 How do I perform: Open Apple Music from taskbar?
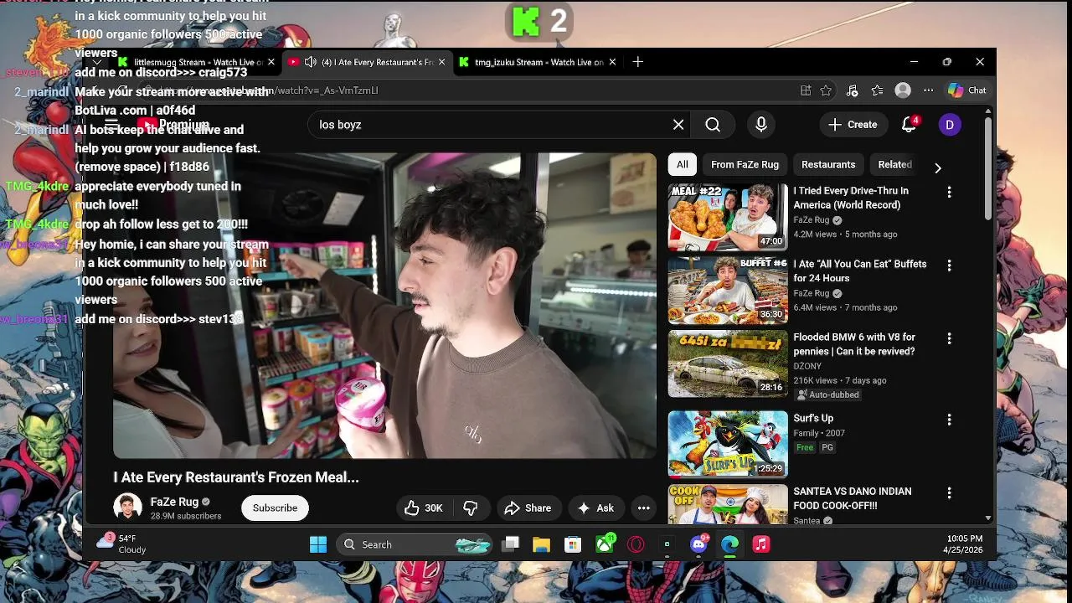click(761, 544)
